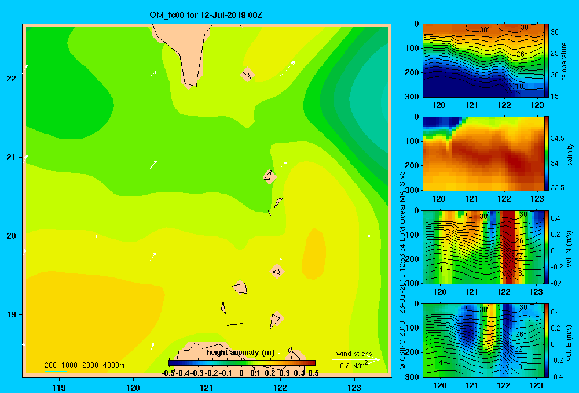Screen dimensions: 579x393
Task: Click the 'vel. N (m/s)' axis label
Action: (569, 249)
